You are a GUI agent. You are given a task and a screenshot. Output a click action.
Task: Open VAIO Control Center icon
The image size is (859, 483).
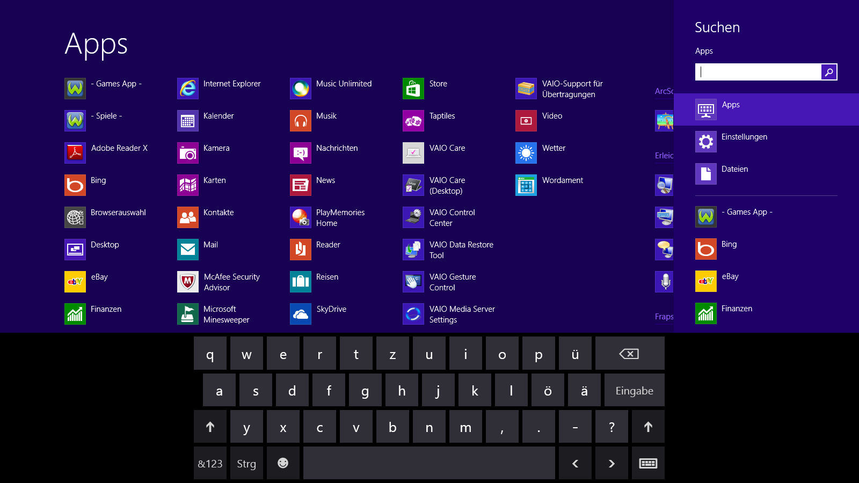(x=413, y=217)
